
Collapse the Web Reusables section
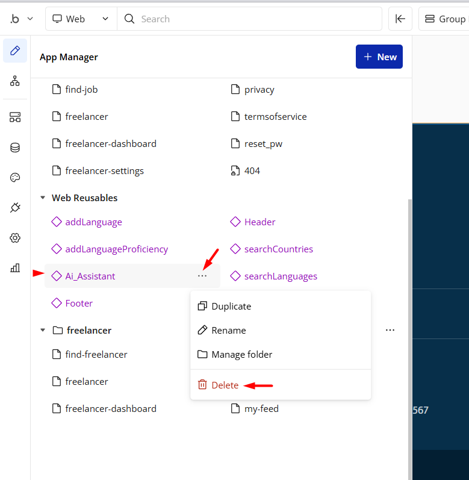43,198
